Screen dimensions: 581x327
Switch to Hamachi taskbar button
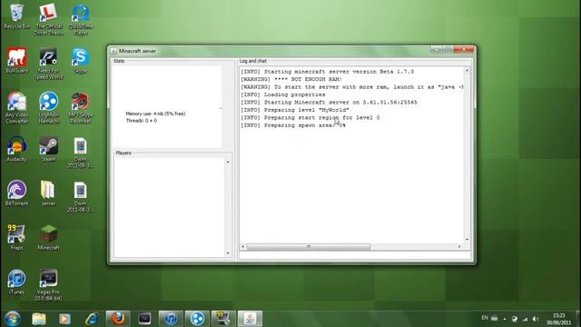point(197,319)
